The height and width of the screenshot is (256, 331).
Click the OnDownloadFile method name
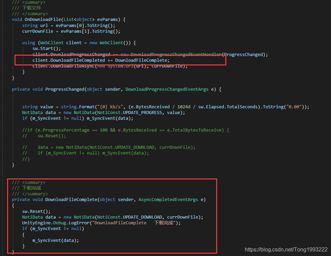[x=43, y=20]
